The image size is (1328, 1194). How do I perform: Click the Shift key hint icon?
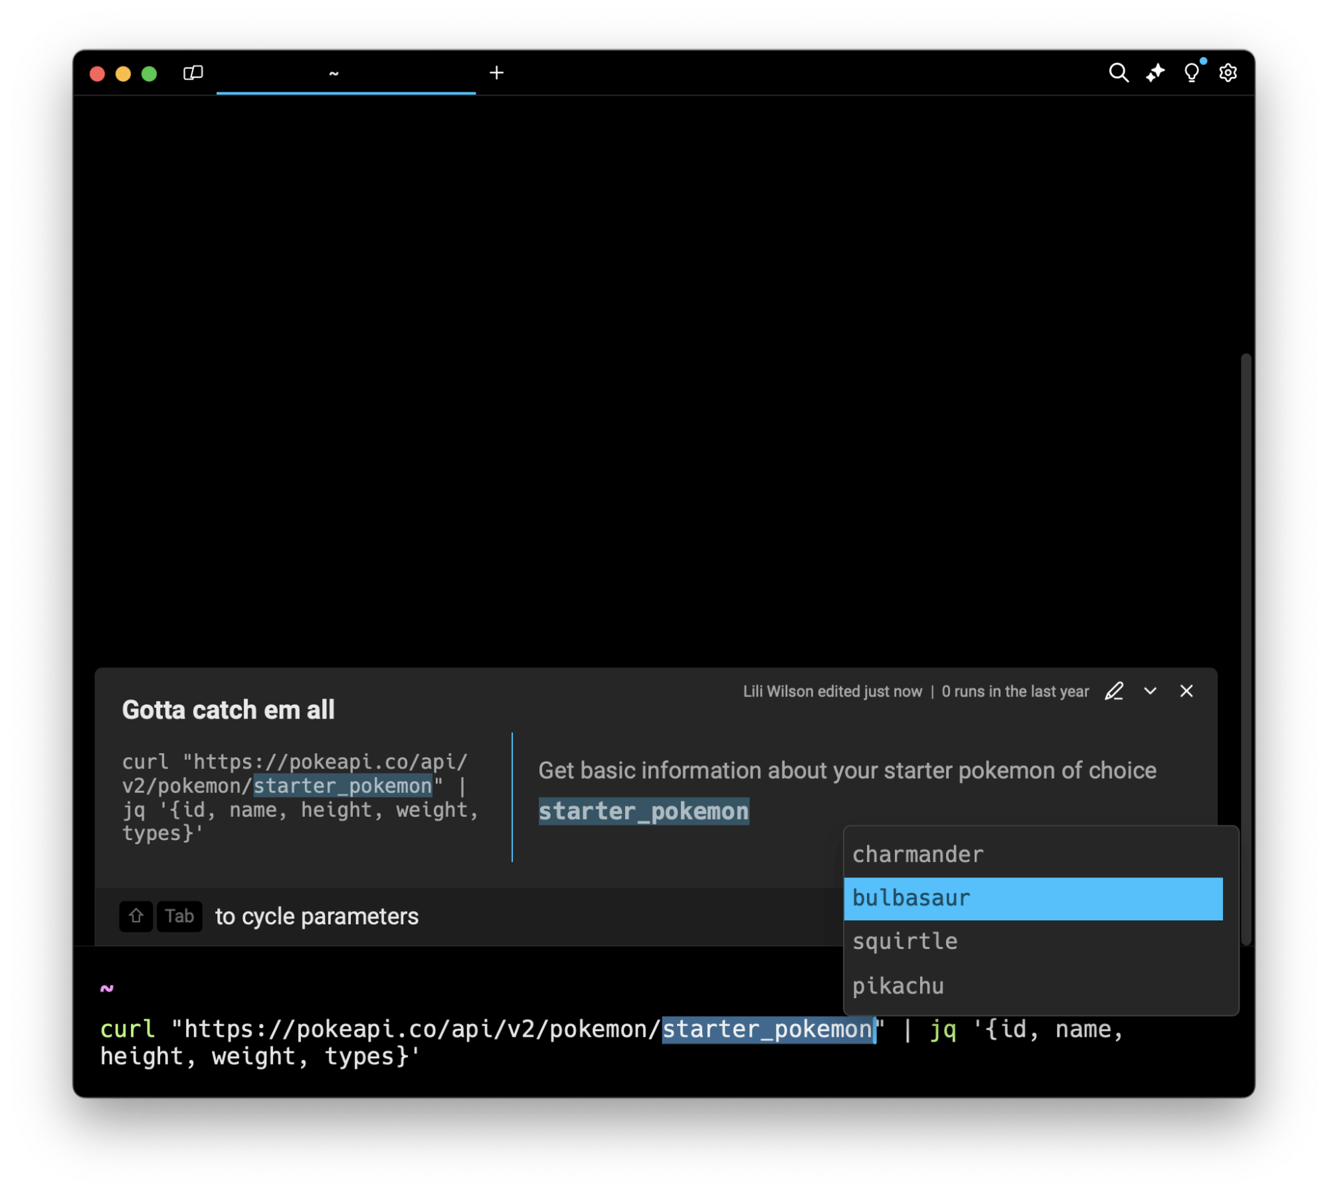click(136, 916)
